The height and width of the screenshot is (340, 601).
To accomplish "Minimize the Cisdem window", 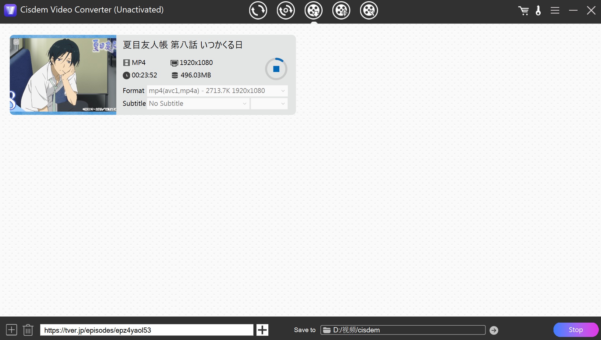I will 573,11.
